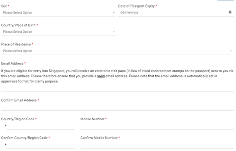Click the underlined word "valid"
236x151 pixels.
[x=101, y=76]
